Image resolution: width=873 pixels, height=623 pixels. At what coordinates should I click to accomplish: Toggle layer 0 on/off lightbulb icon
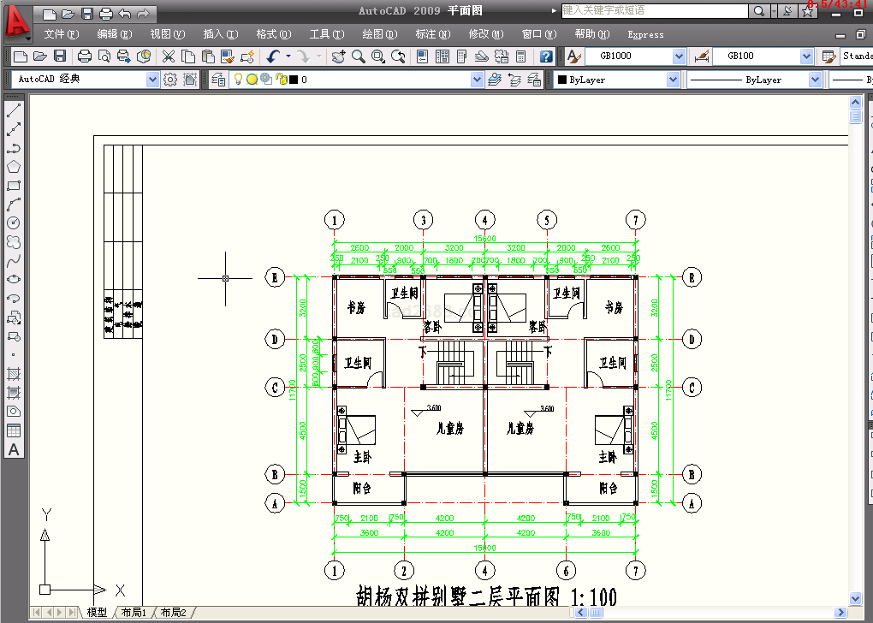(x=239, y=80)
